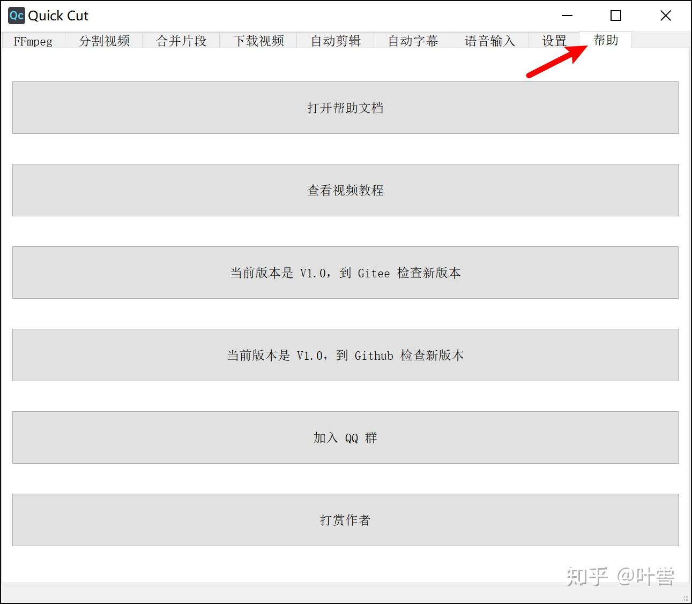Open the 设置 tab
Viewport: 692px width, 604px height.
[x=554, y=41]
